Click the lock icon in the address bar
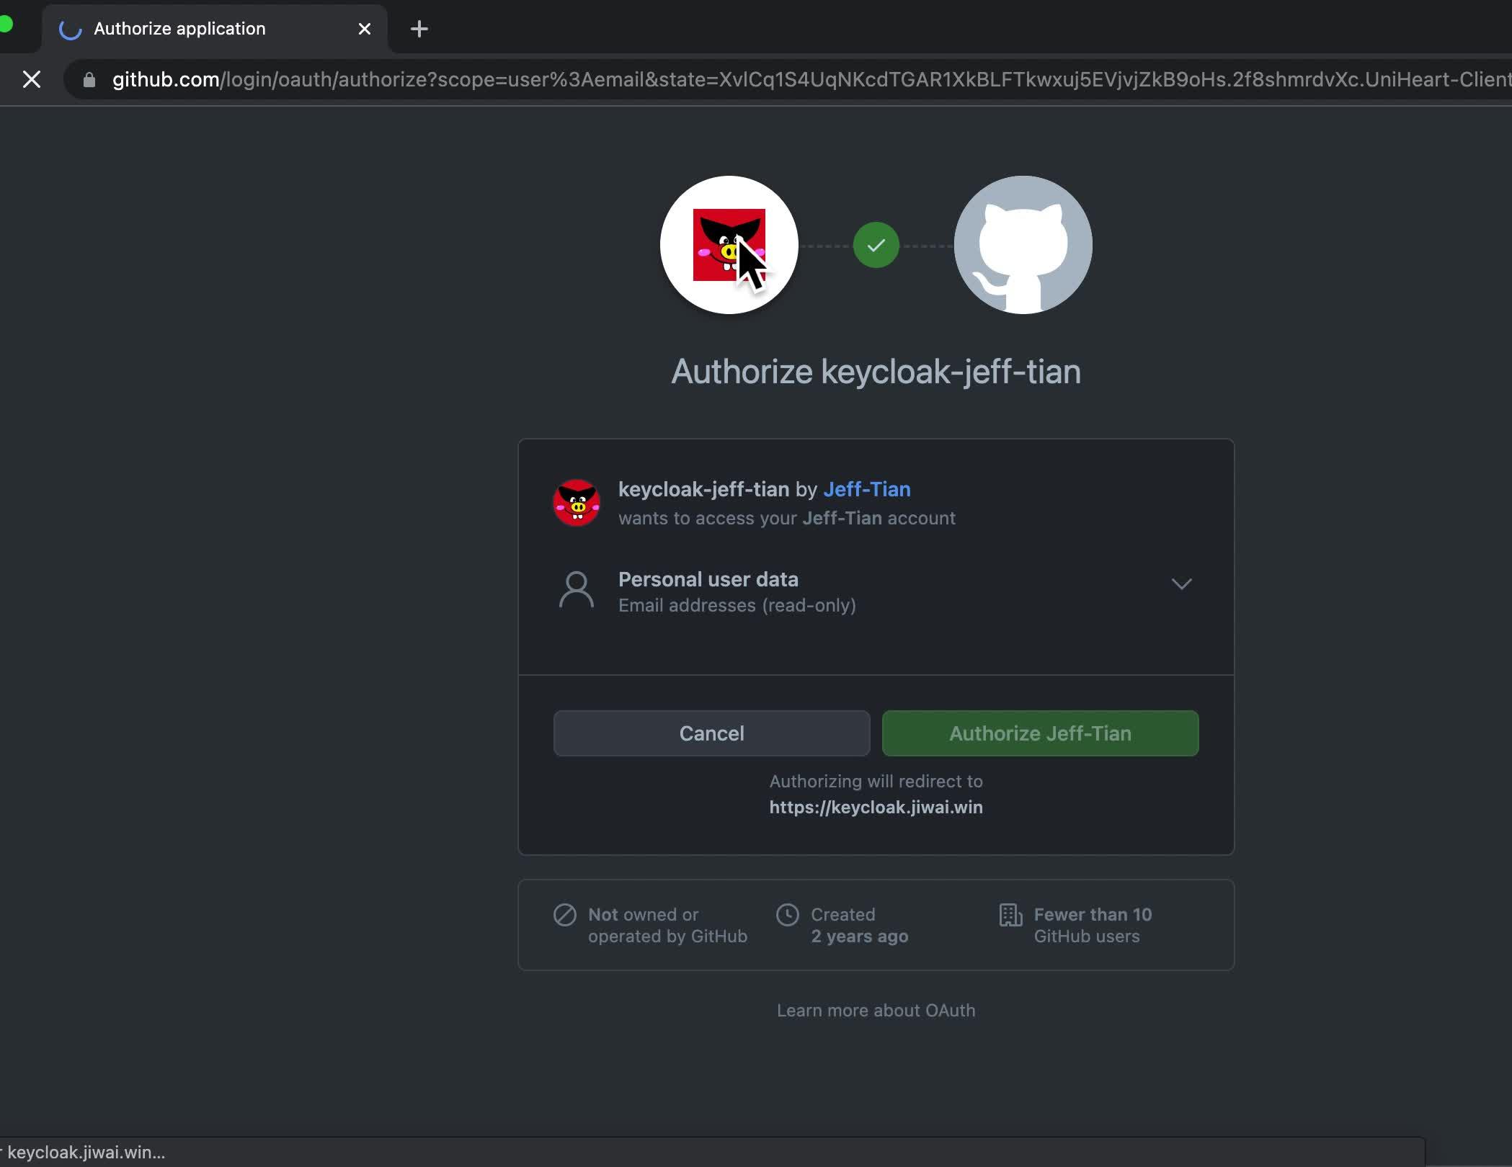 [x=88, y=80]
